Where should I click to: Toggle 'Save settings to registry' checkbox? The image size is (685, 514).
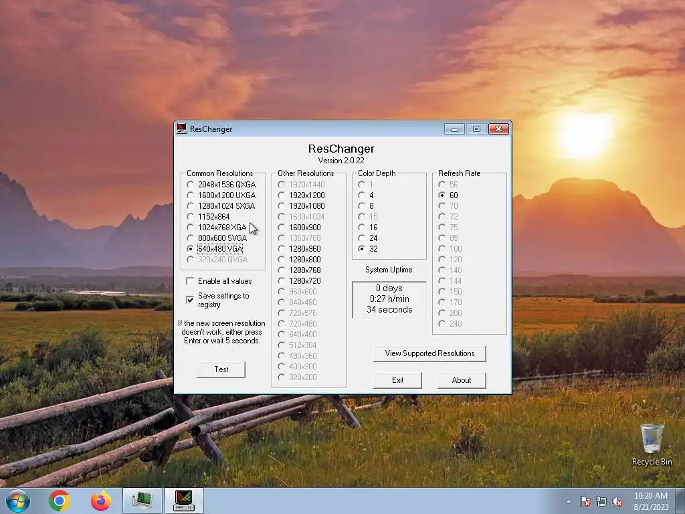click(x=219, y=300)
